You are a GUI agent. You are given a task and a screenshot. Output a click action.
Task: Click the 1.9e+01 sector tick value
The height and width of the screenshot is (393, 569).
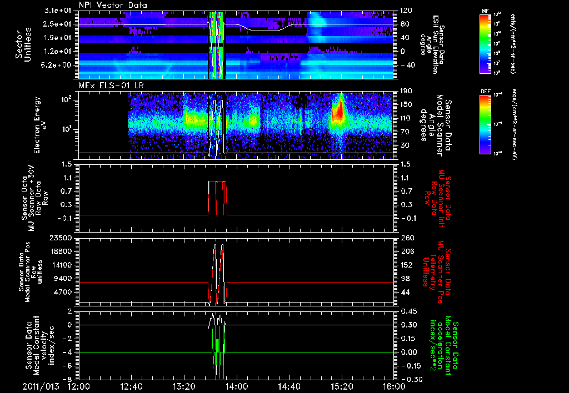tap(59, 38)
